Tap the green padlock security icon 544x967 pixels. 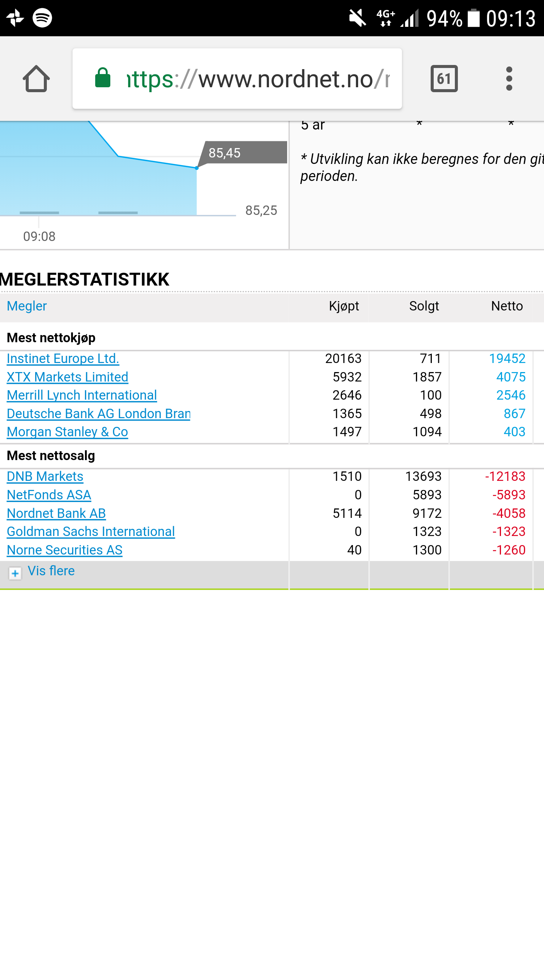[x=103, y=78]
